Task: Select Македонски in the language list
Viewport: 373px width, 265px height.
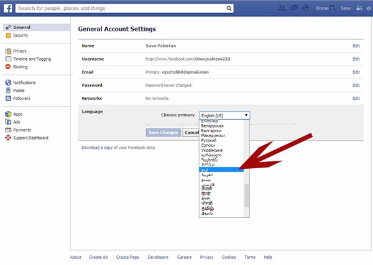Action: (x=213, y=135)
